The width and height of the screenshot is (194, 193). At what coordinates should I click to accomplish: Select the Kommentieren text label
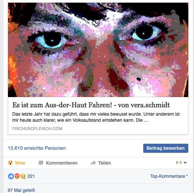point(62,163)
